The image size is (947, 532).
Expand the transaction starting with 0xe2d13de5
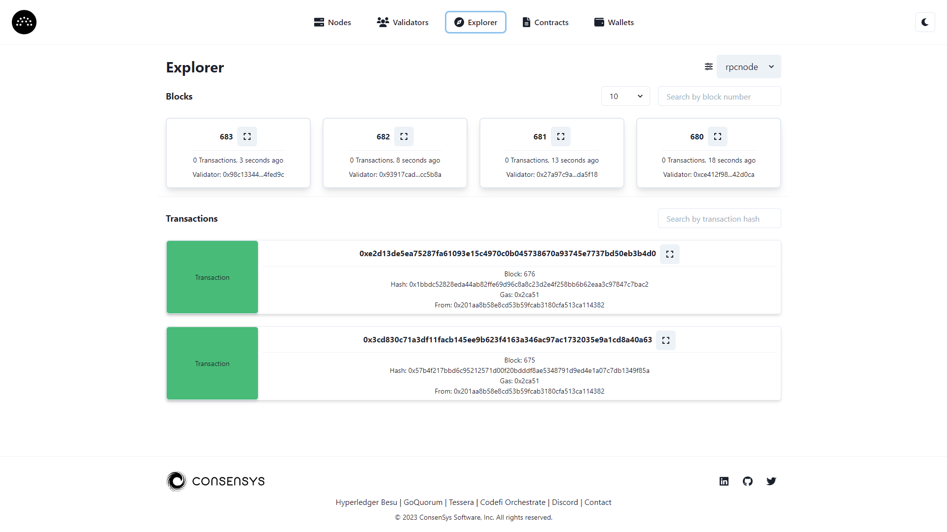(x=669, y=254)
